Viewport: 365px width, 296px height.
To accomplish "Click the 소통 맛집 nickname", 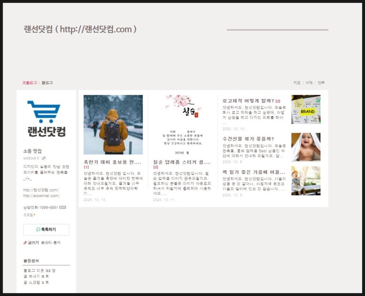I will 32,151.
